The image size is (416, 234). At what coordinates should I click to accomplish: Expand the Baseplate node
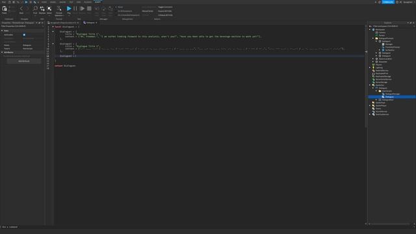click(x=373, y=62)
